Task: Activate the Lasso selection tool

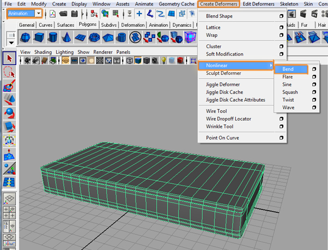Action: 9,72
